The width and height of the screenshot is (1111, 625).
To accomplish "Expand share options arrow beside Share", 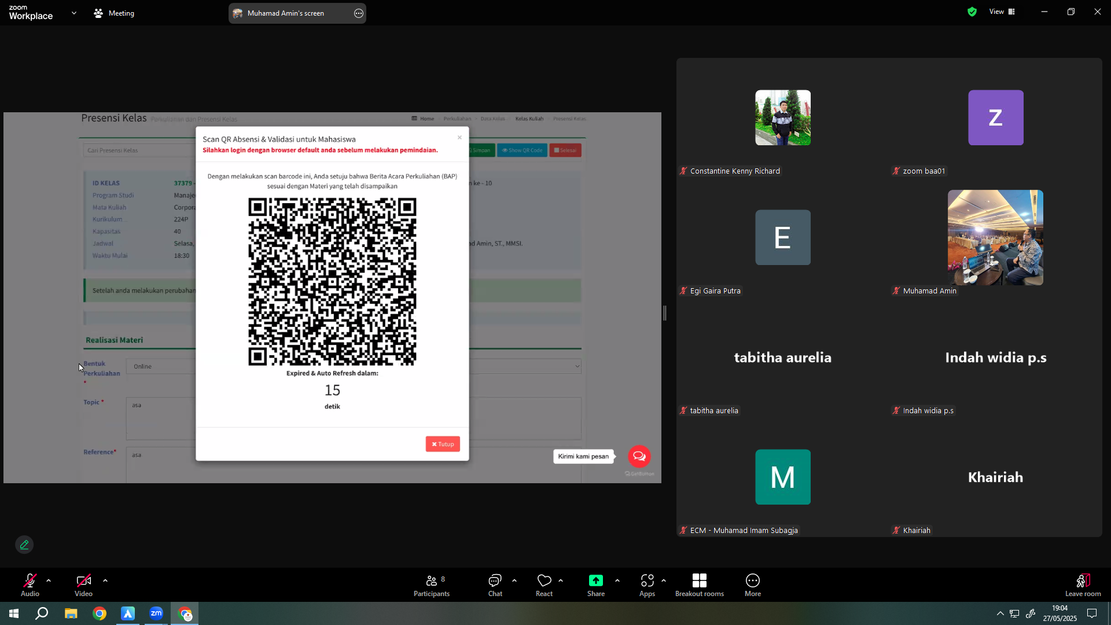I will pyautogui.click(x=617, y=580).
